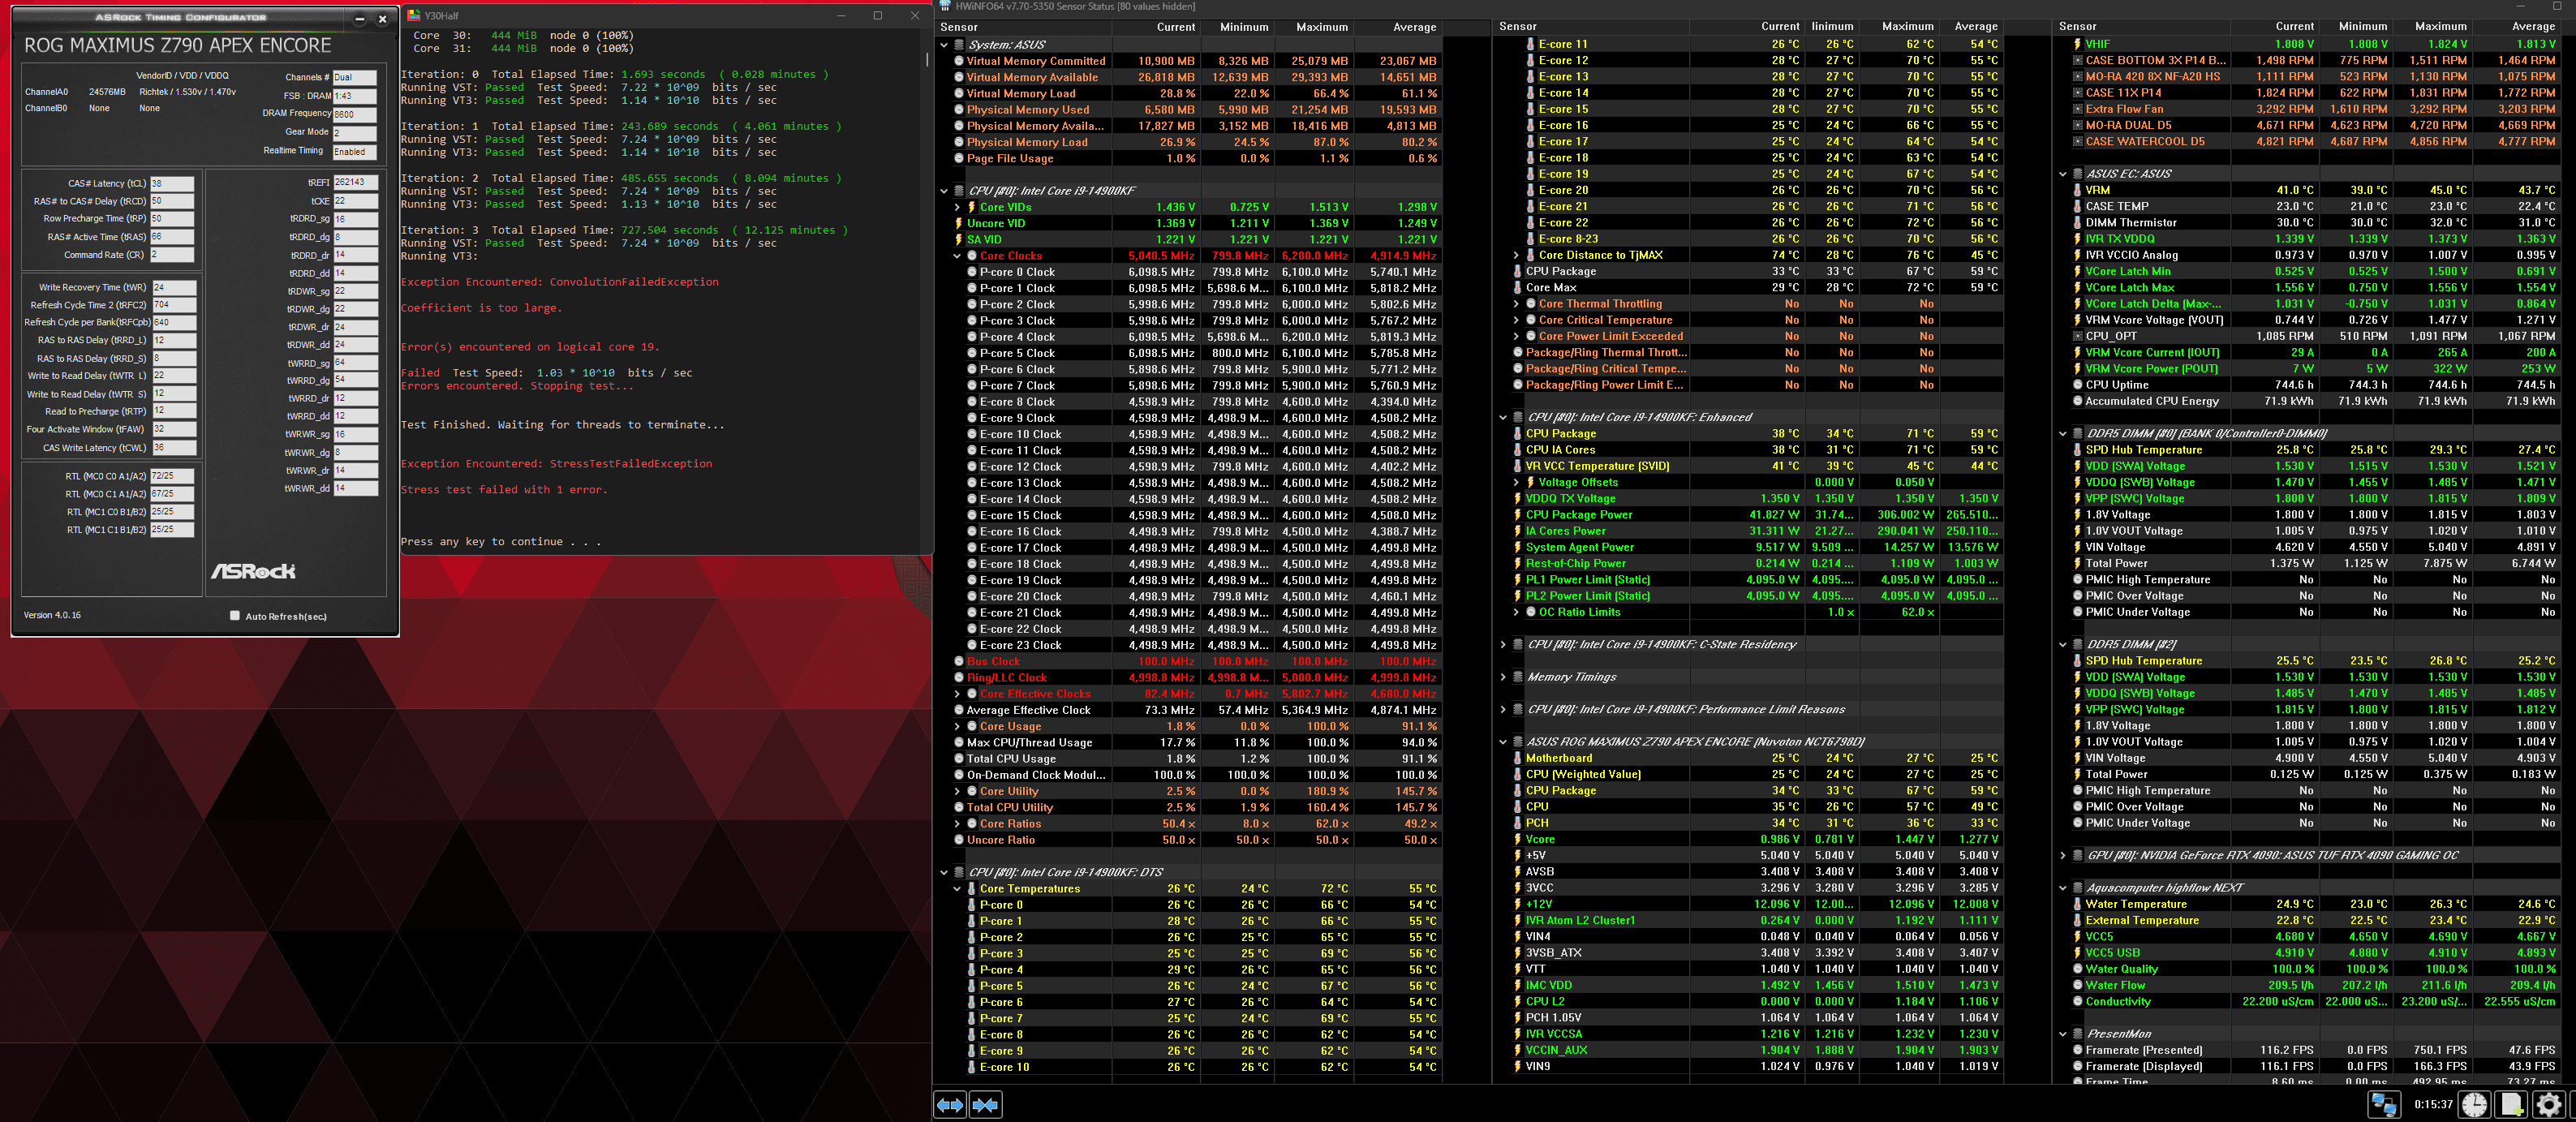Image resolution: width=2576 pixels, height=1122 pixels.
Task: Select the Conductivity row
Action: [x=2316, y=1001]
